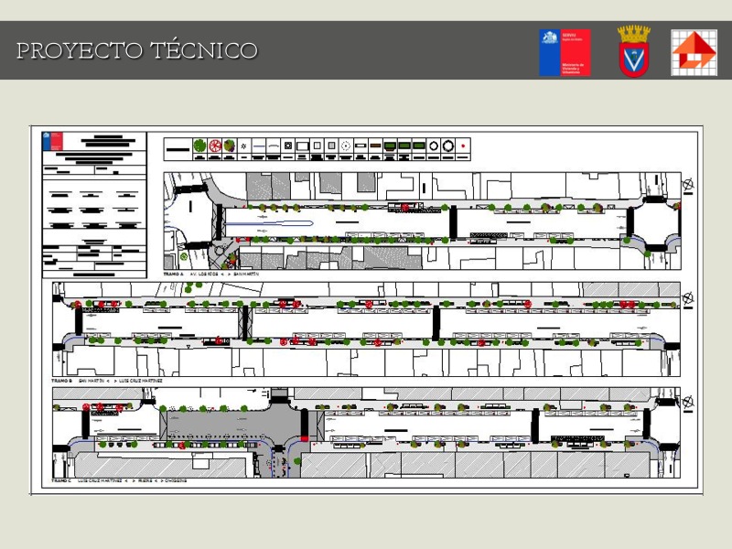Screen dimensions: 732x549
Task: Click the small red dot legend symbol
Action: click(464, 145)
